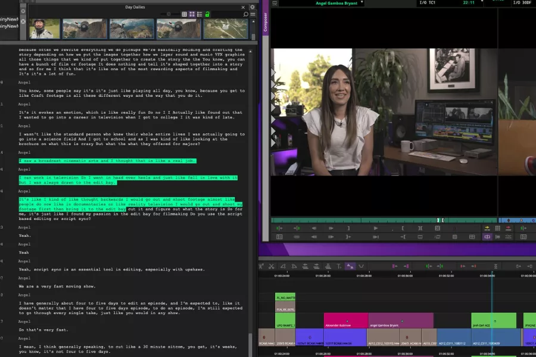Click the source/record panel toggle at bottom-left of Composer
This screenshot has width=536, height=357.
279,237
